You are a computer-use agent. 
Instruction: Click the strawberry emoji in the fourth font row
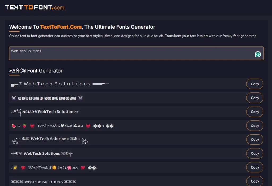[24, 126]
